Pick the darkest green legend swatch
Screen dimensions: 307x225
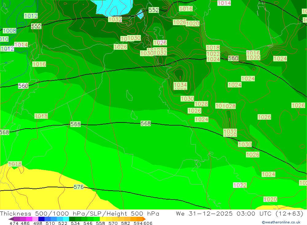[72, 219]
